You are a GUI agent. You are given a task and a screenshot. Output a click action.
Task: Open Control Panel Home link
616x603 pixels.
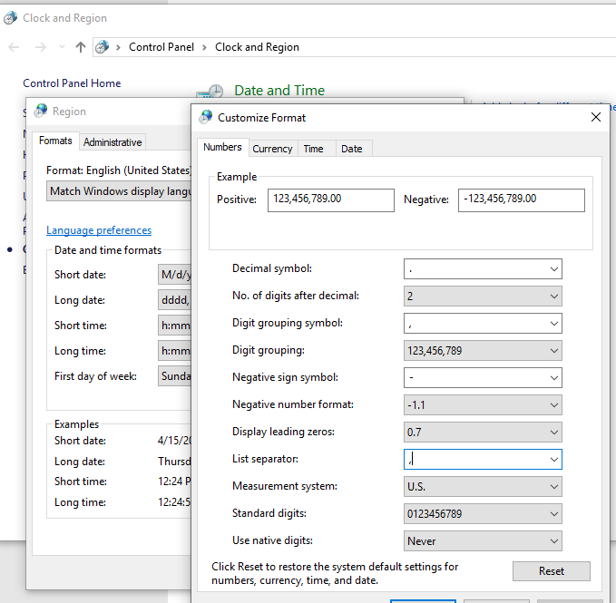tap(72, 83)
